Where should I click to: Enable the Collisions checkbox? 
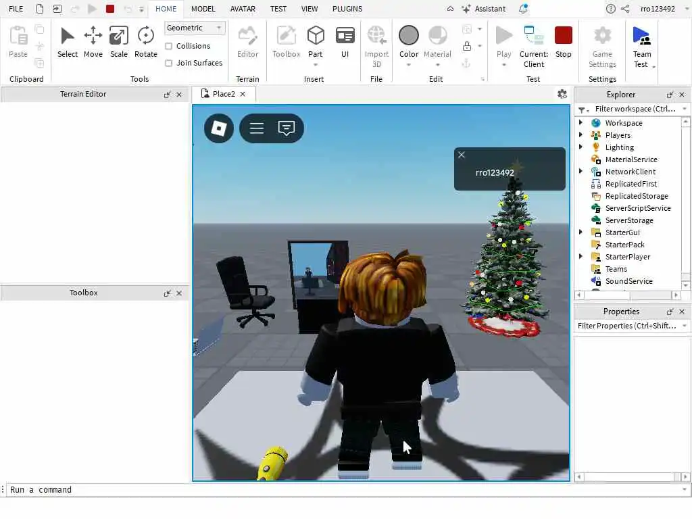(168, 46)
